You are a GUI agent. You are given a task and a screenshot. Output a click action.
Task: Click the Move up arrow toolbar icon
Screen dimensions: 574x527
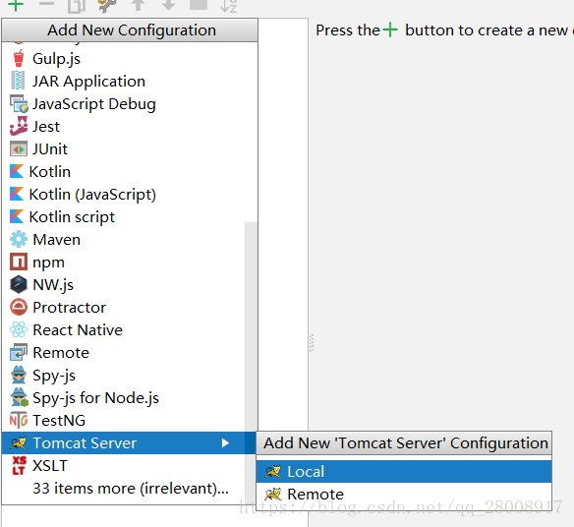(x=138, y=5)
